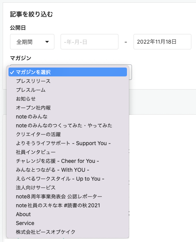196x242 pixels.
Task: Choose プレスルーム from the magazine list
Action: tap(68, 90)
